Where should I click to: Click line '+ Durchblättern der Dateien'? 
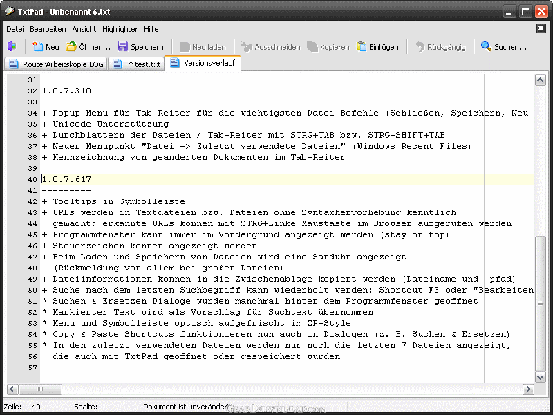(x=243, y=135)
